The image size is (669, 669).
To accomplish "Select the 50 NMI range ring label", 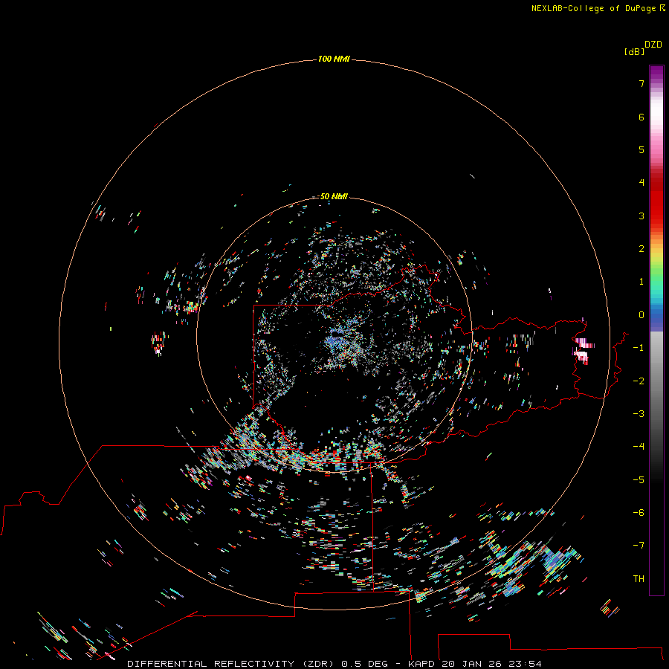I will tap(334, 196).
